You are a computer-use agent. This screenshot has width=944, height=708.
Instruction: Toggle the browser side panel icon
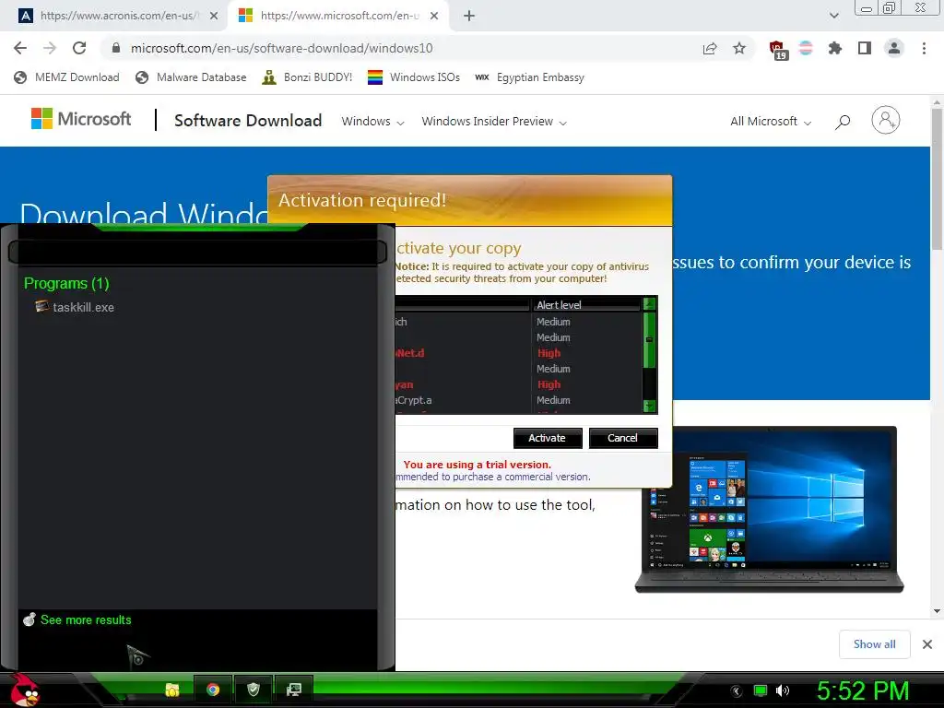click(x=865, y=48)
